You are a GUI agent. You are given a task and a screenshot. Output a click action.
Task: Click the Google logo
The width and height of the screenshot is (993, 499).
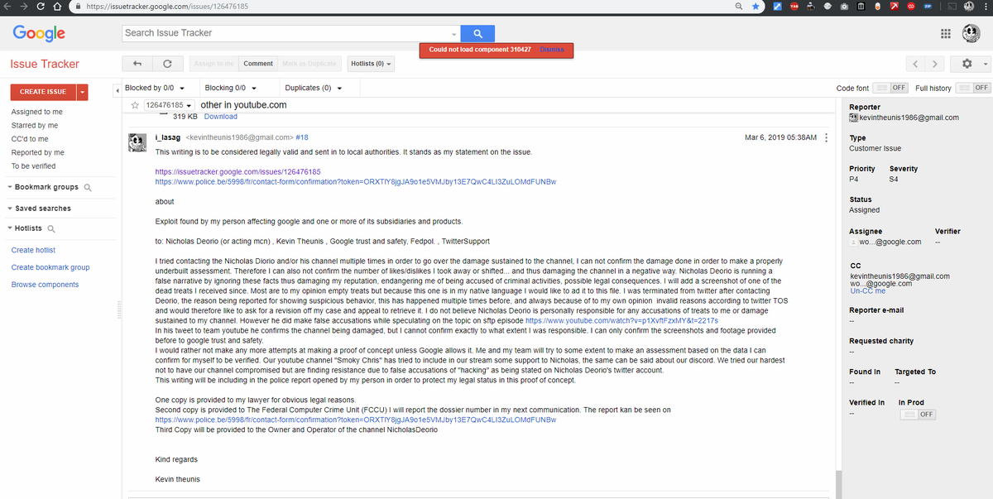pyautogui.click(x=39, y=34)
